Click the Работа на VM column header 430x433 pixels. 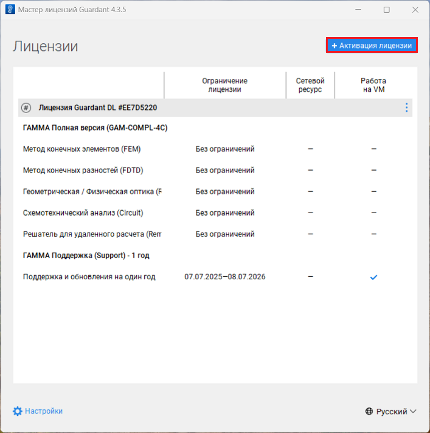[x=373, y=85]
